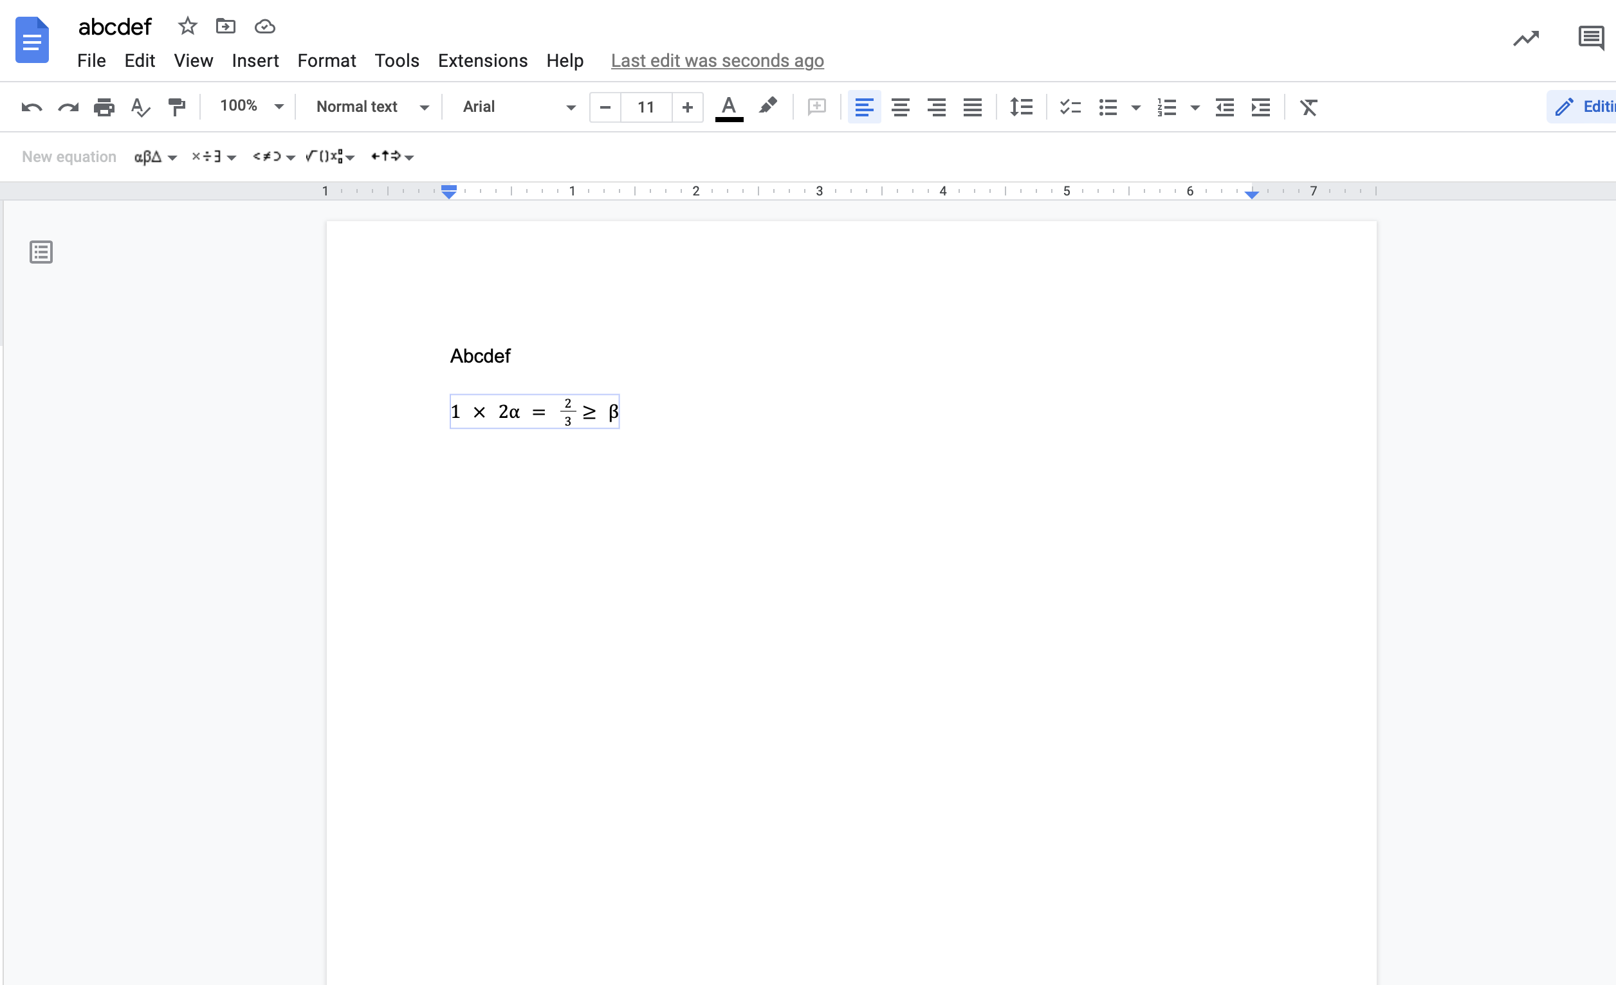Image resolution: width=1616 pixels, height=985 pixels.
Task: Print the document
Action: point(104,107)
